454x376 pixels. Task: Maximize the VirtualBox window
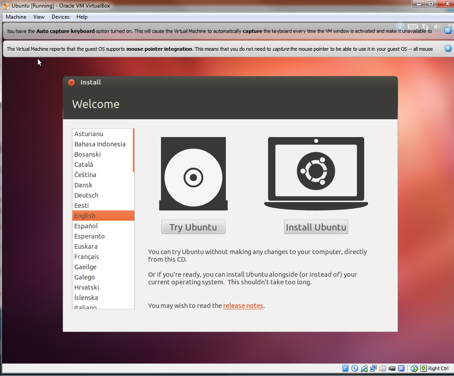[431, 4]
